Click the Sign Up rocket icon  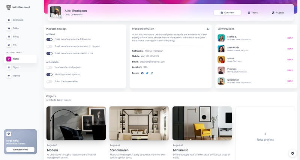tap(9, 76)
